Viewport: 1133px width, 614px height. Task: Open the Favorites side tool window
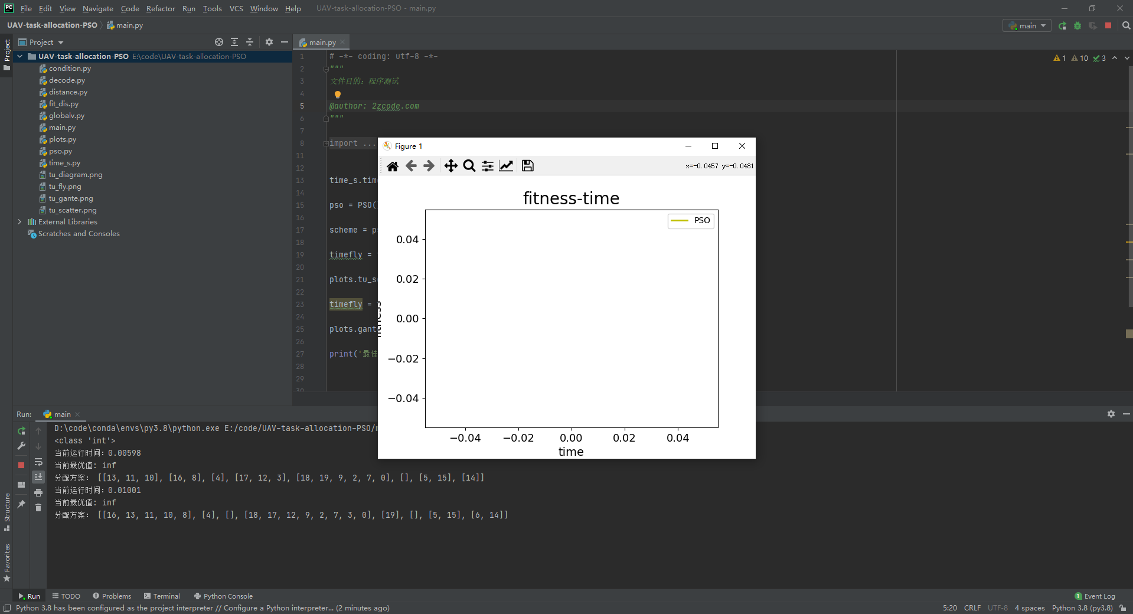pos(7,563)
